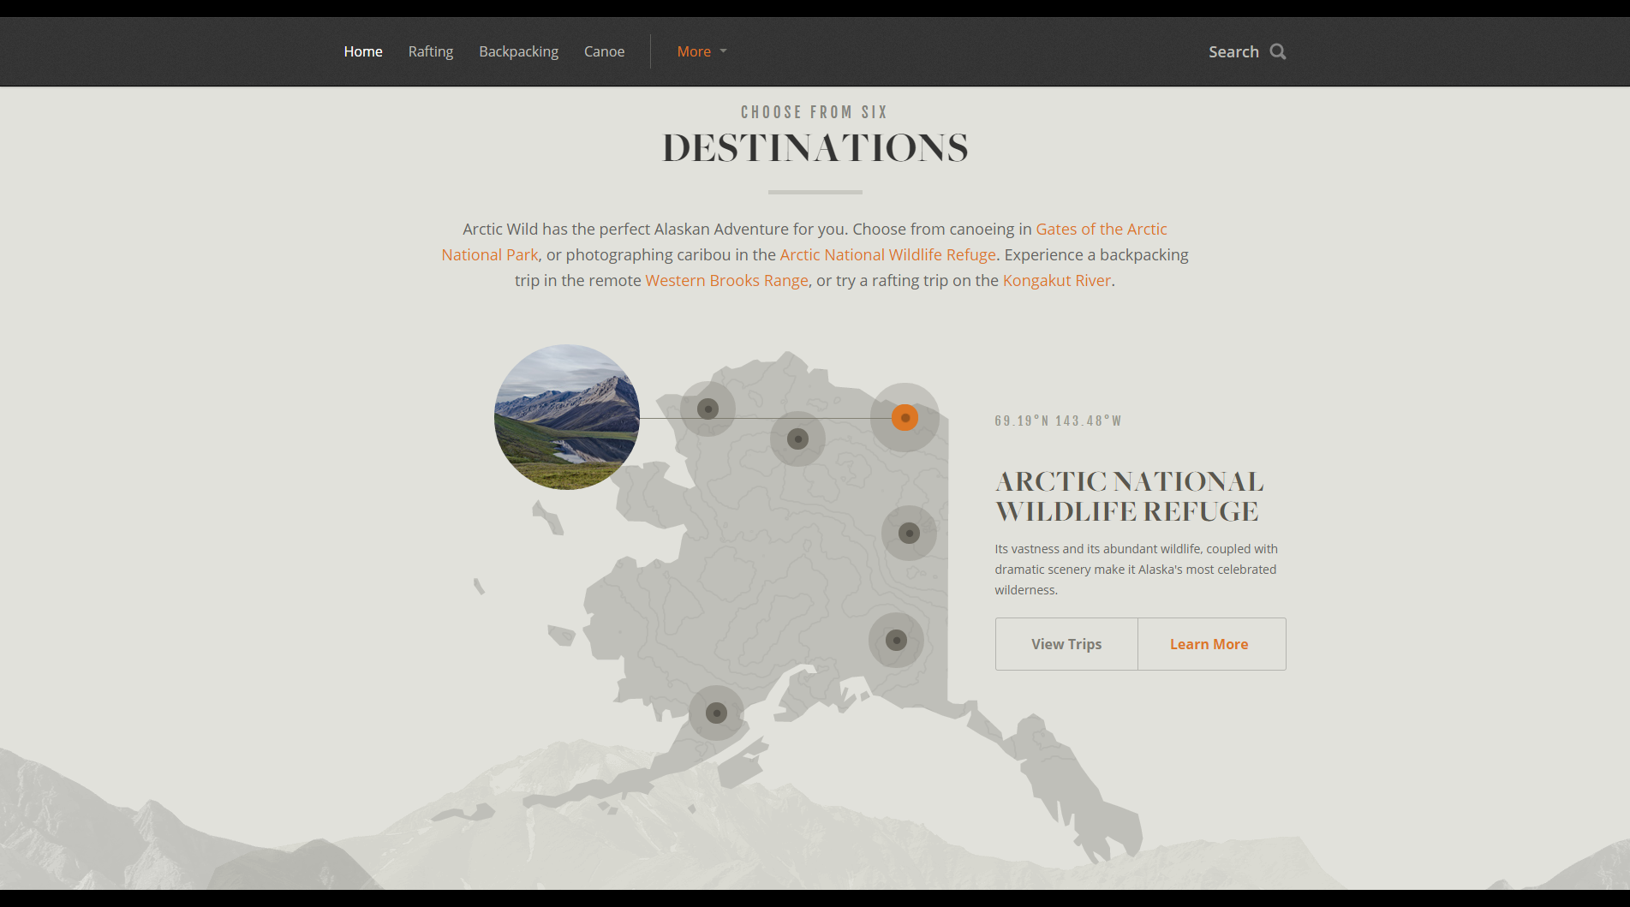The height and width of the screenshot is (907, 1630).
Task: Expand the More navigation dropdown
Action: coord(701,51)
